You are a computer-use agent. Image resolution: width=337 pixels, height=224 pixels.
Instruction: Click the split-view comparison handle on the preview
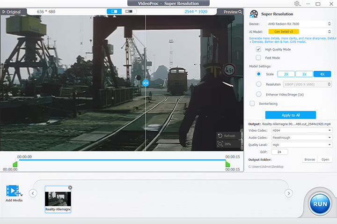click(x=146, y=82)
